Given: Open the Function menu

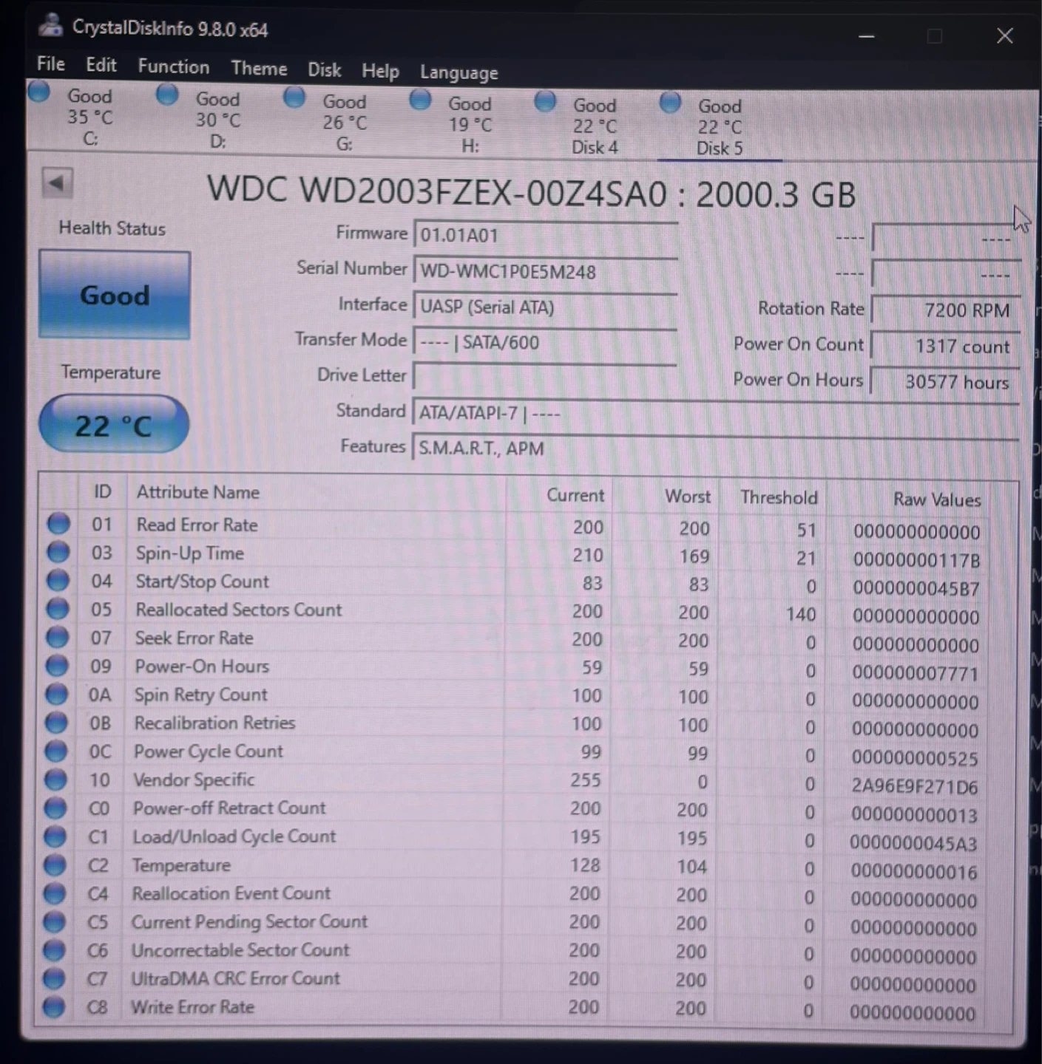Looking at the screenshot, I should (x=174, y=66).
